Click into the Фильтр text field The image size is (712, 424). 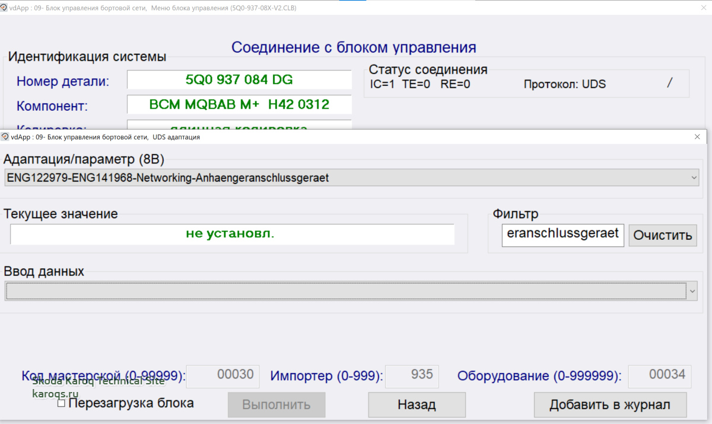562,235
